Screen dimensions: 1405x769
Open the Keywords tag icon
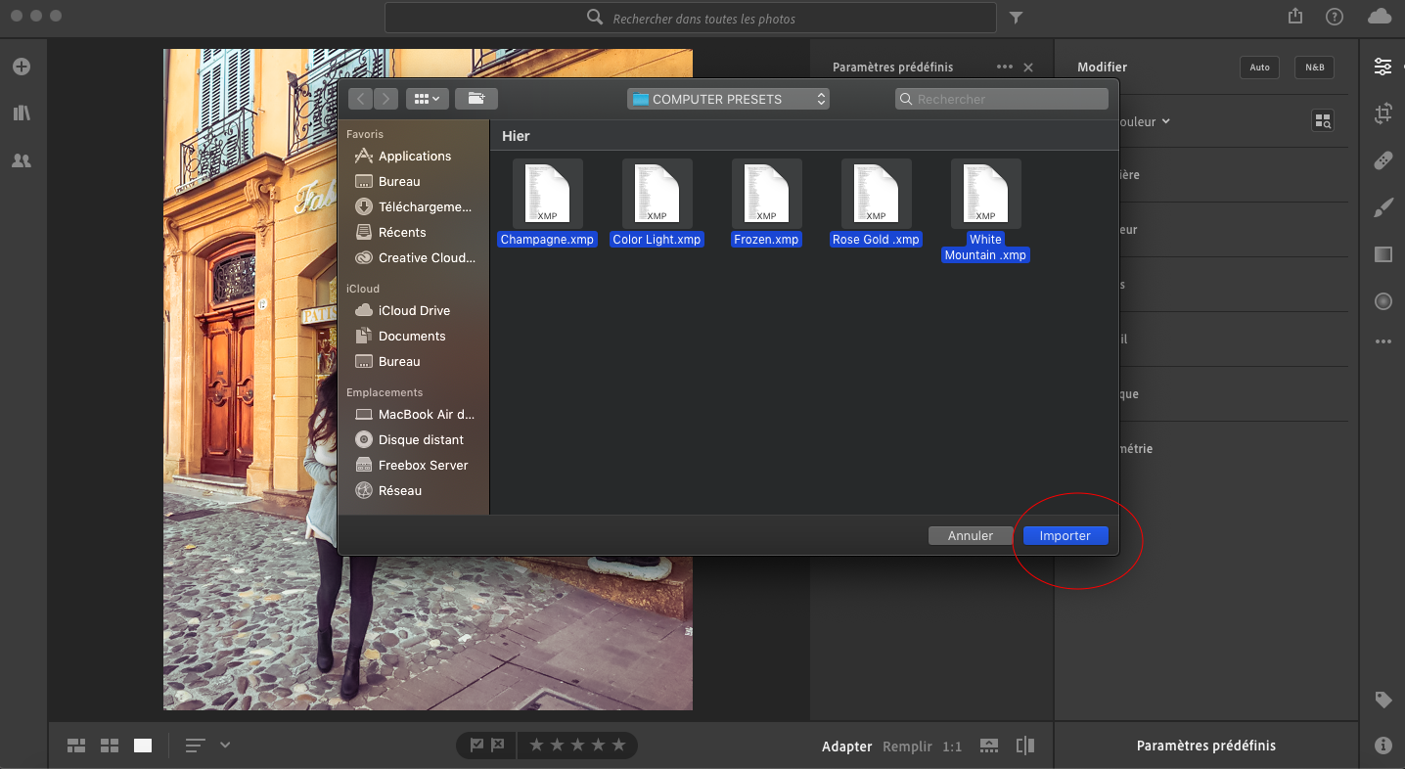[x=1382, y=700]
